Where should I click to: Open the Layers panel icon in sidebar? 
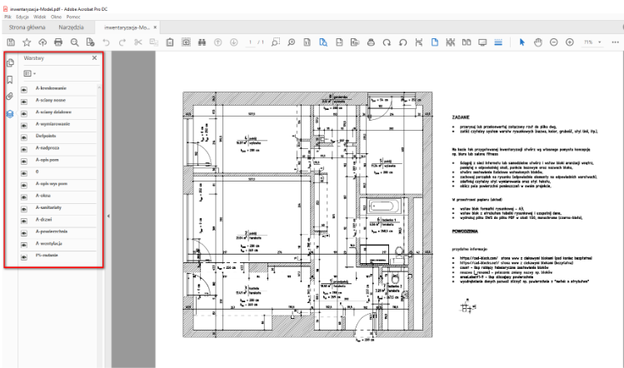click(x=10, y=114)
